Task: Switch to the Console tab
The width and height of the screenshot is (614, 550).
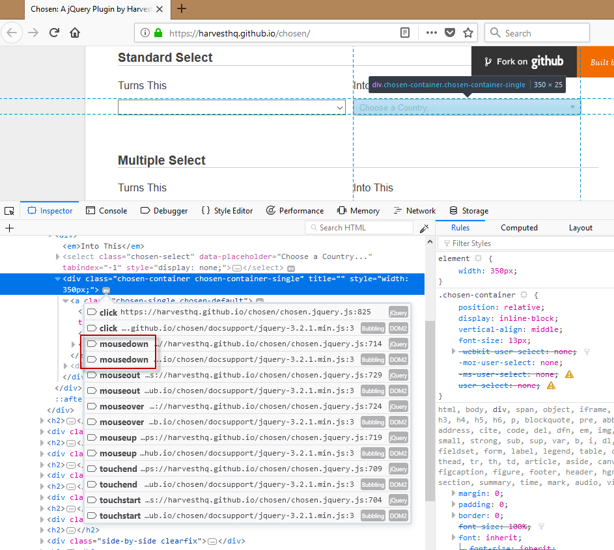Action: coord(107,211)
